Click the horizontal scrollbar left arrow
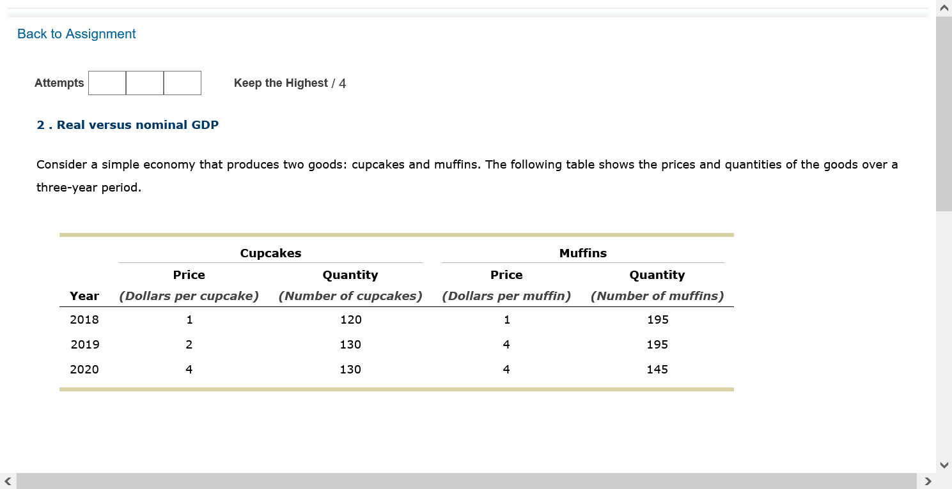This screenshot has width=952, height=489. click(8, 481)
